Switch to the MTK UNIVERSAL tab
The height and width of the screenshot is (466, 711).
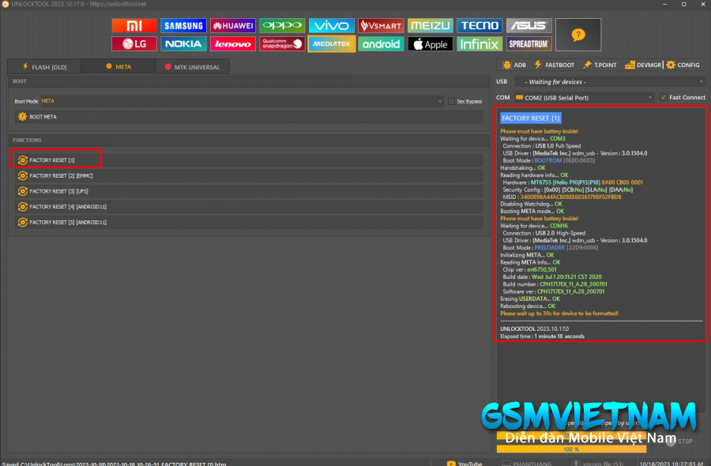pyautogui.click(x=192, y=67)
